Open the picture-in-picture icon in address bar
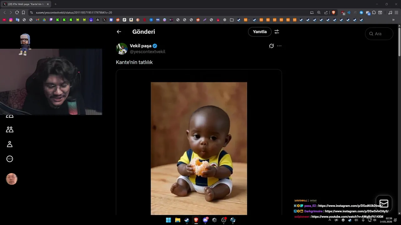The image size is (401, 225). point(312,12)
